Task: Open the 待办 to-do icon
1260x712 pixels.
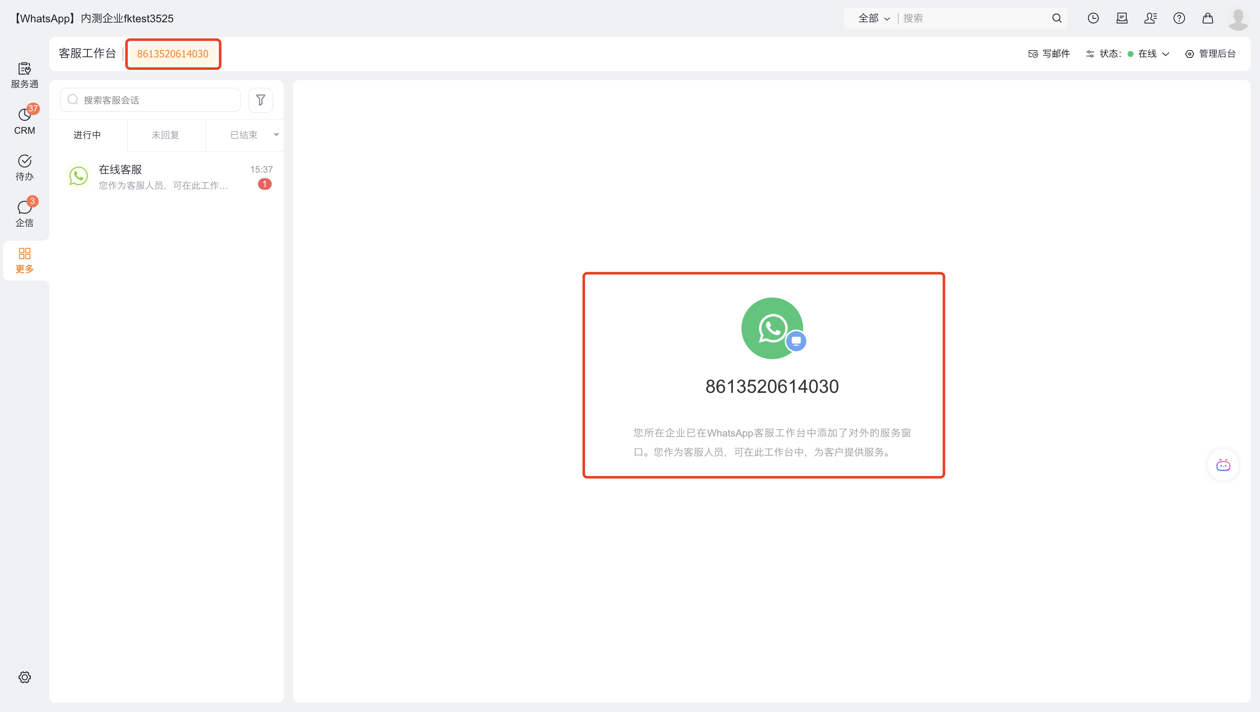Action: [x=24, y=167]
